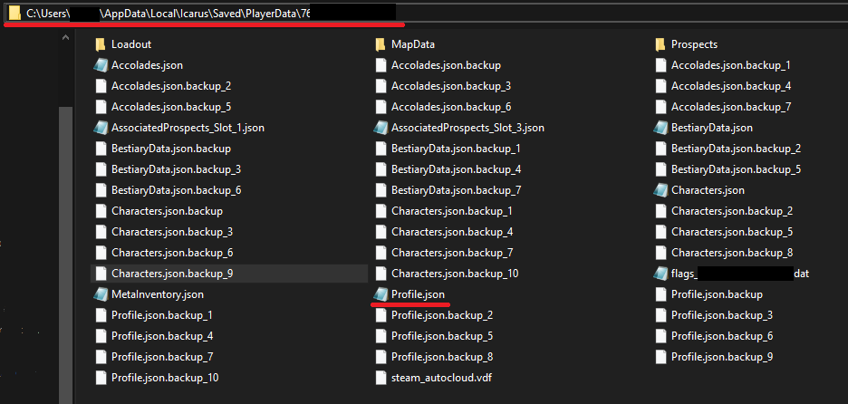Click the navigation pane scroll up arrow
848x404 pixels.
tap(65, 38)
